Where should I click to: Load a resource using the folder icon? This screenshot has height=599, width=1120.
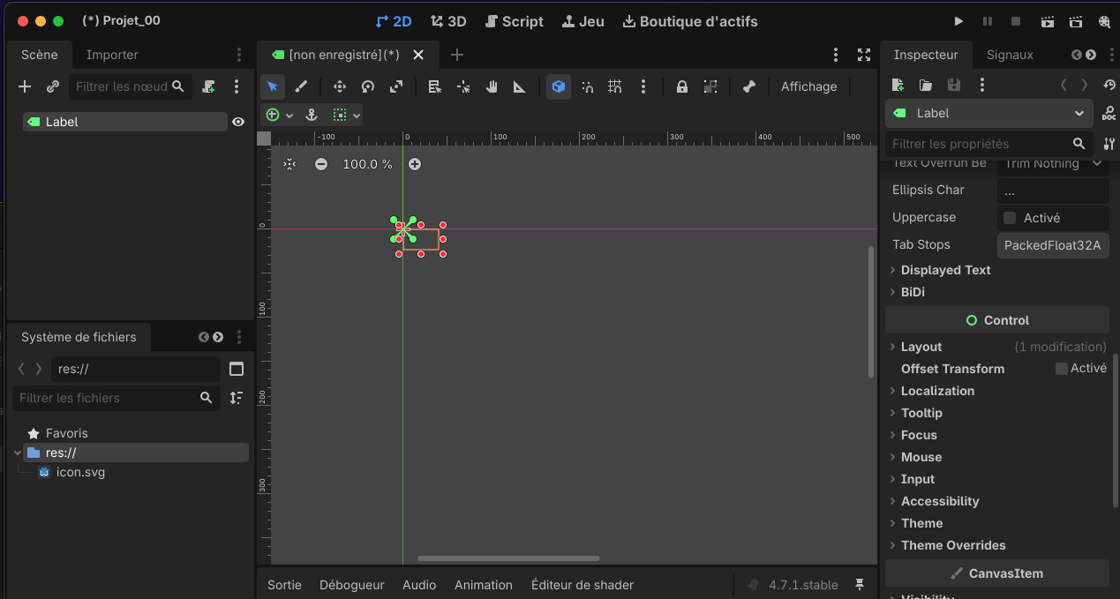point(926,85)
